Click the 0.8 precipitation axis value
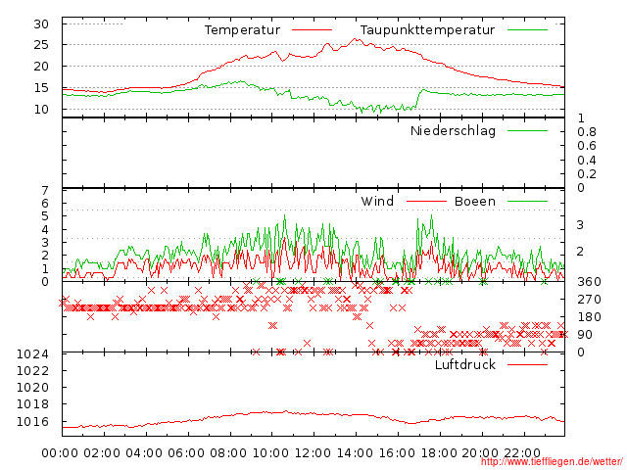The width and height of the screenshot is (627, 470). [587, 132]
